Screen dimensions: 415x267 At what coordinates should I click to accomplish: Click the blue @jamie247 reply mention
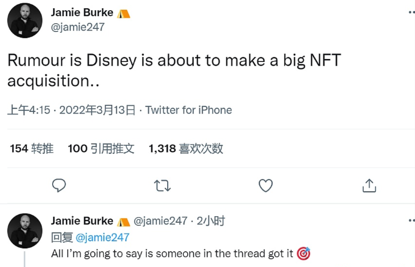click(x=103, y=237)
